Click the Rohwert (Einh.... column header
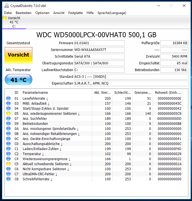The image size is (192, 201). click(168, 93)
